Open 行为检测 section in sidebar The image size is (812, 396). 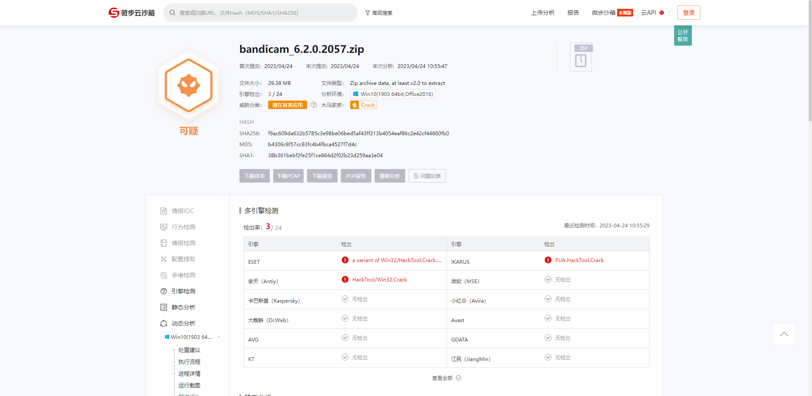184,227
